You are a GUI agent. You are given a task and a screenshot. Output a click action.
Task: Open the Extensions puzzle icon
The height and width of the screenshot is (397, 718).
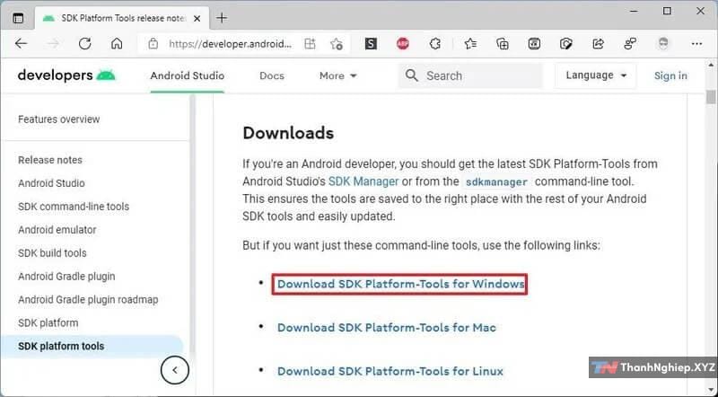[x=434, y=43]
